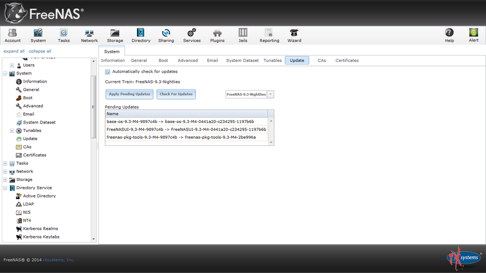
Task: Click the FreeNAS logo in the header
Action: 44,13
